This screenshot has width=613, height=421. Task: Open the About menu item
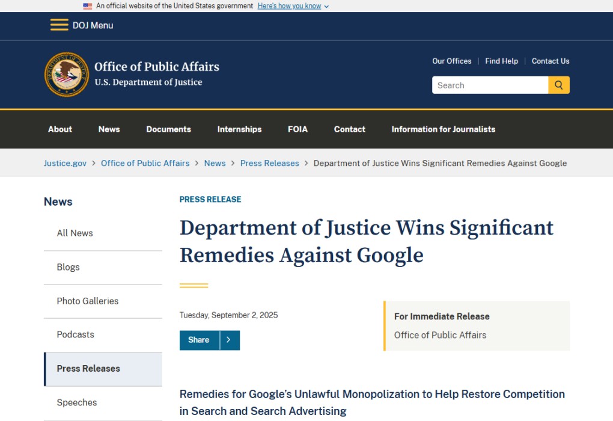click(60, 129)
